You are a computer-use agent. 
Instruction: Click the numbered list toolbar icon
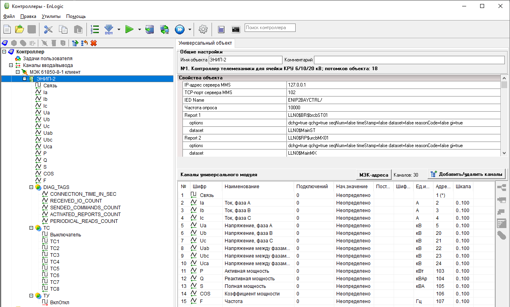94,29
